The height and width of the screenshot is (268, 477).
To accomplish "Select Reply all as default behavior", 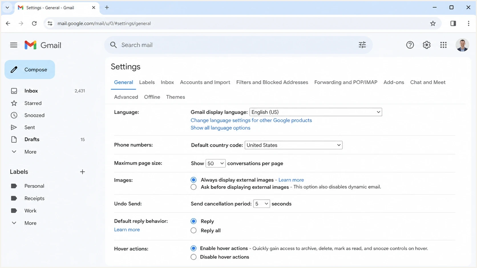I will click(x=193, y=230).
